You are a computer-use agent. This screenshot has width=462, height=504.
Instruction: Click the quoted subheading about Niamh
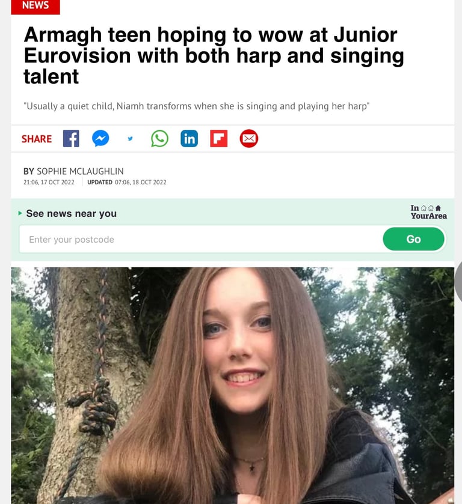tap(196, 106)
